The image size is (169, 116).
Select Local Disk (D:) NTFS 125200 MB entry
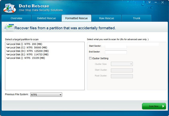click(x=27, y=51)
